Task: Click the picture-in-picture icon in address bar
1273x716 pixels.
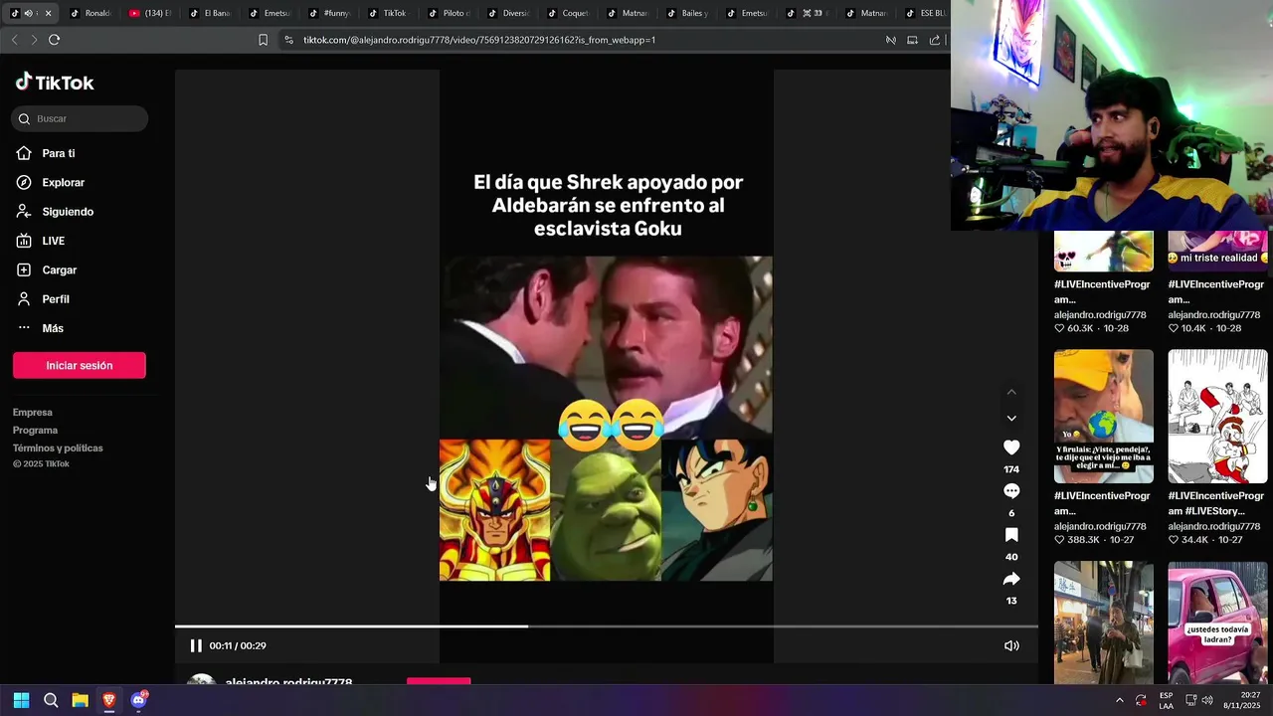Action: [x=912, y=40]
